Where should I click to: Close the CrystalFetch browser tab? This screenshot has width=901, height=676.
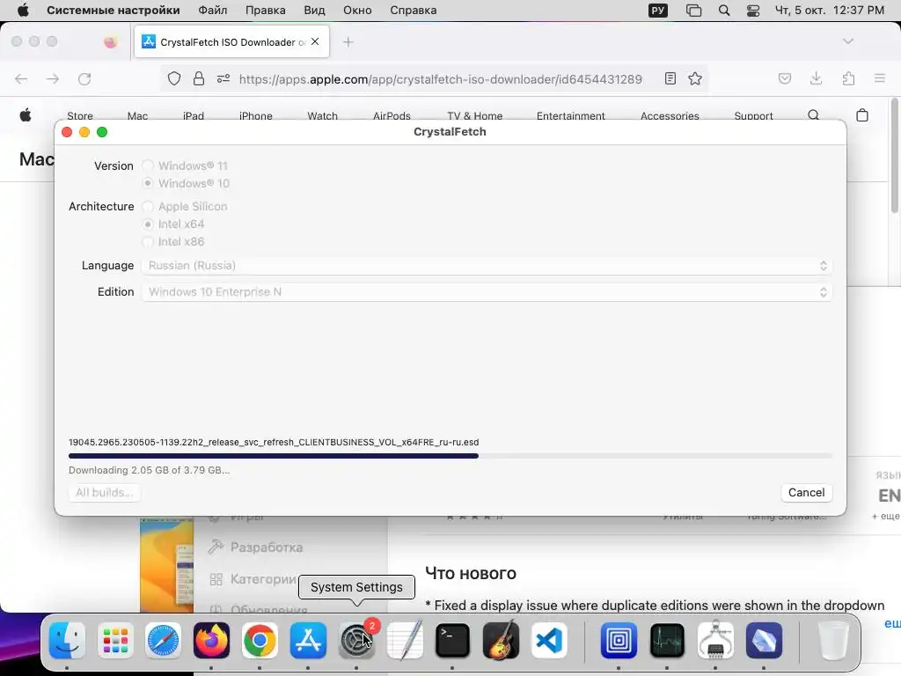pyautogui.click(x=315, y=41)
